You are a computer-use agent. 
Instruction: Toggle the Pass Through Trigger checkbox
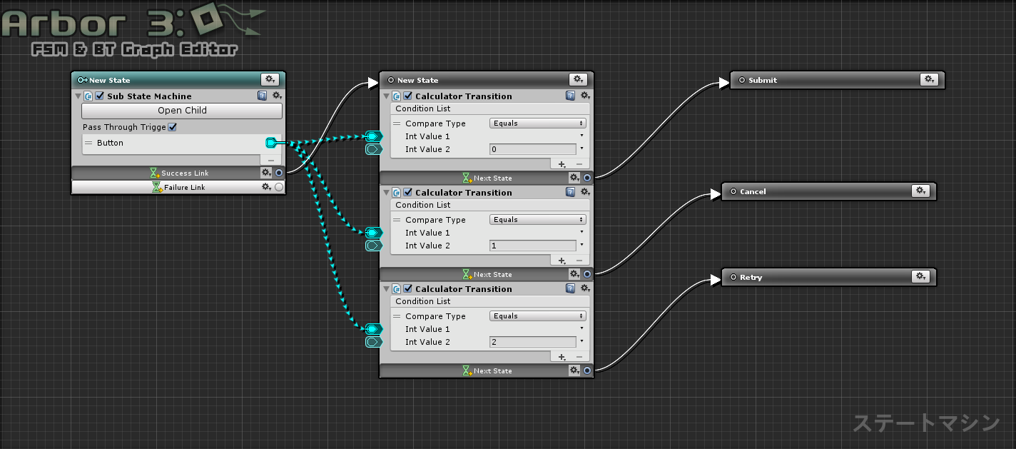pos(173,126)
